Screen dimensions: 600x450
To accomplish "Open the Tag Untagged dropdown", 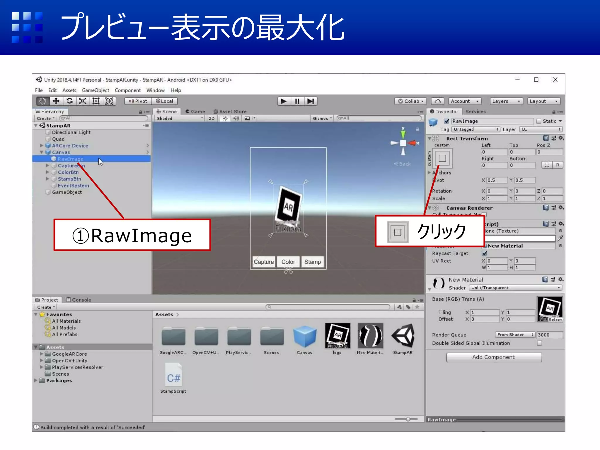I will click(x=476, y=129).
